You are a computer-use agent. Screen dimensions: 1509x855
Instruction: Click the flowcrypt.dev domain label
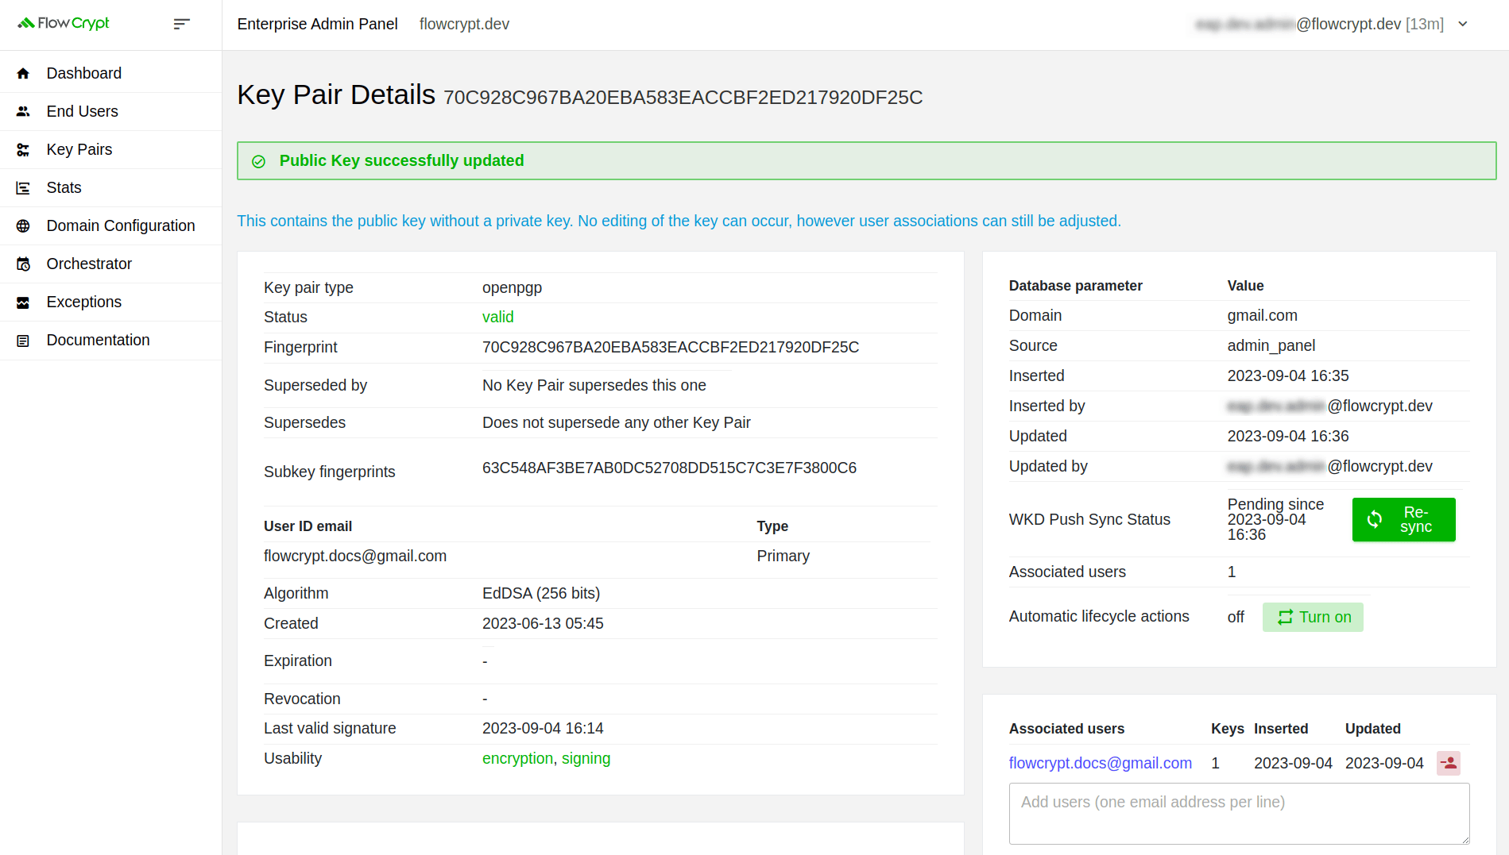464,24
